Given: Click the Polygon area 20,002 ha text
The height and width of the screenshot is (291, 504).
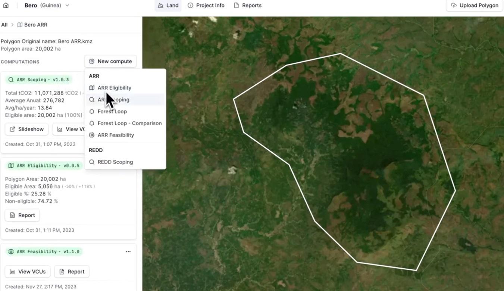Looking at the screenshot, I should pos(31,48).
